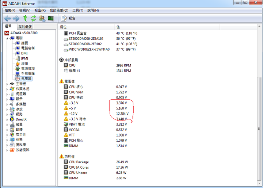Click the scrollbar down arrow
This screenshot has width=263, height=188.
pyautogui.click(x=259, y=183)
